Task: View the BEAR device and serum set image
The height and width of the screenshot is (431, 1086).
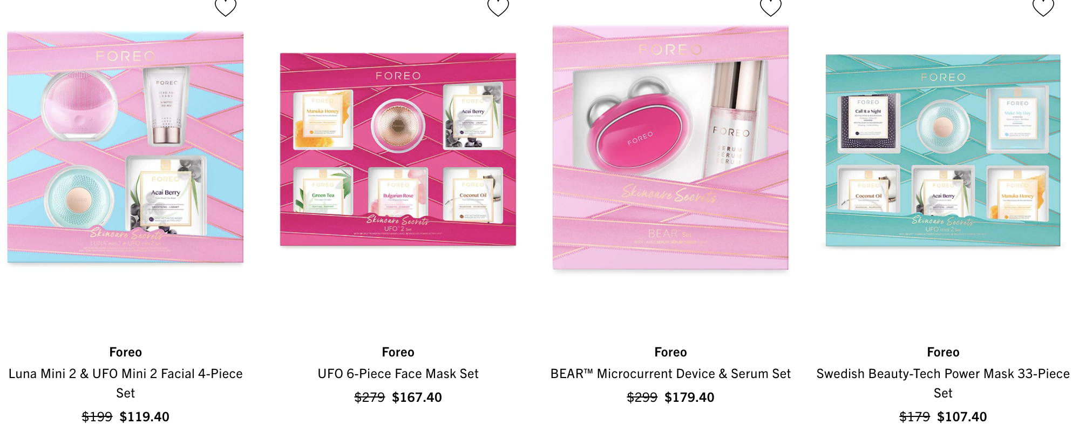Action: [670, 147]
